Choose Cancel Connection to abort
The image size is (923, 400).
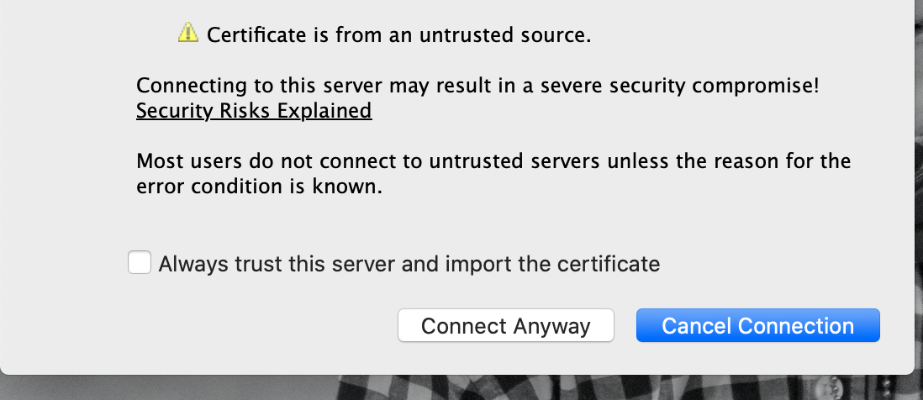point(757,325)
